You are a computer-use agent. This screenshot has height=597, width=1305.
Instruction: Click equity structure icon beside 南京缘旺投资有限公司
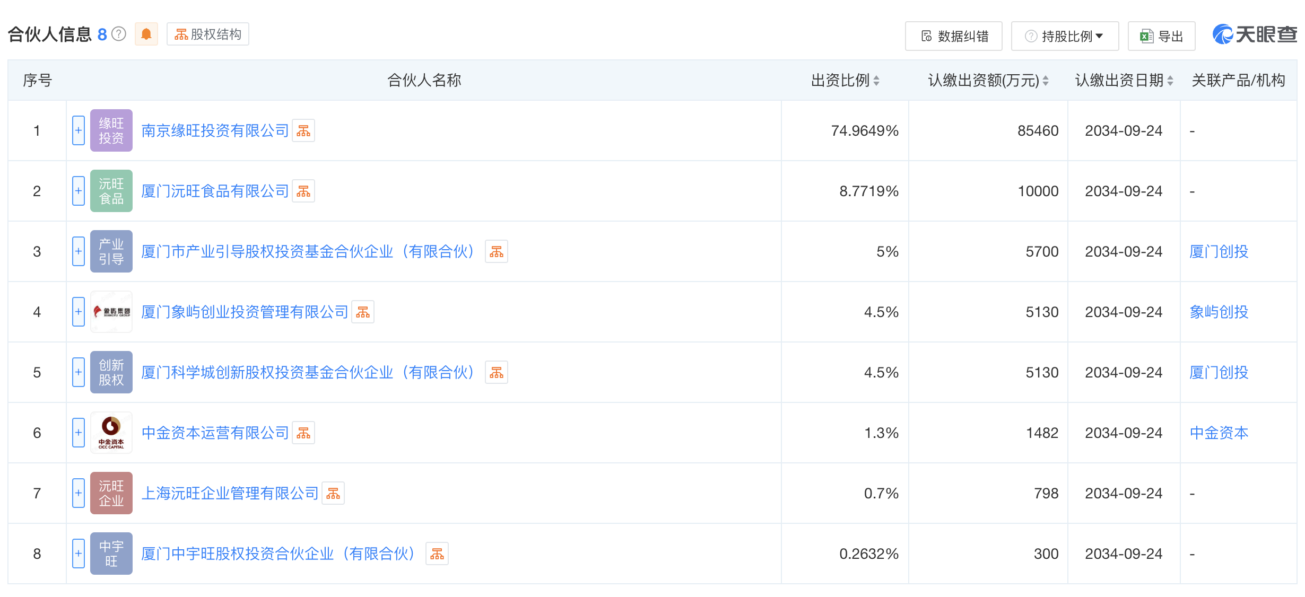[x=303, y=130]
